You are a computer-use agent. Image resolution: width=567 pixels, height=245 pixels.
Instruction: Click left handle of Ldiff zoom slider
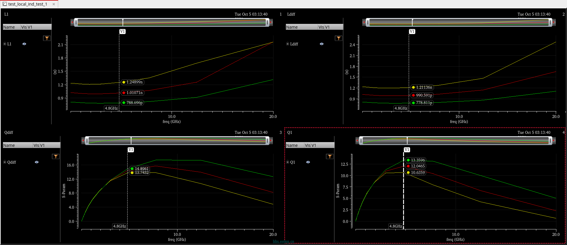(368, 22)
